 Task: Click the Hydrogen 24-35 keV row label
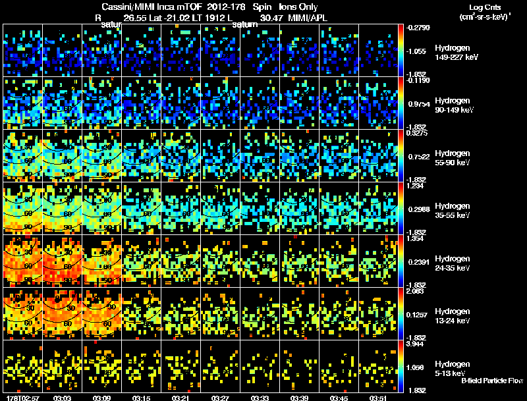pos(452,263)
